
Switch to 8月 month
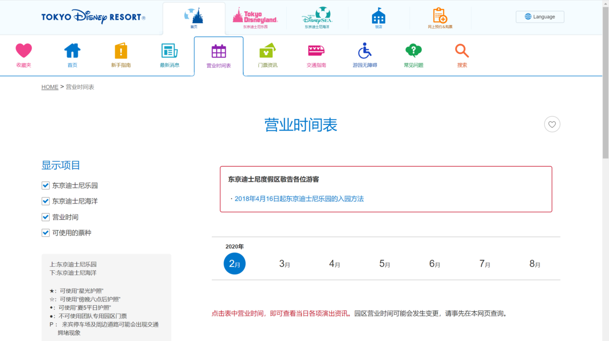(535, 264)
